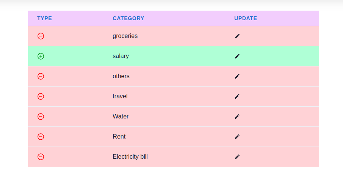Click the TYPE column header
Viewport: 343px width, 194px height.
(44, 18)
